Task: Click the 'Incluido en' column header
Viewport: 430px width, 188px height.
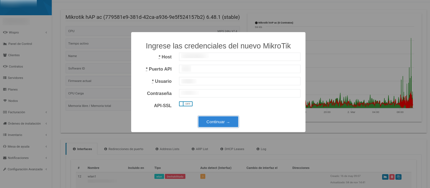Action: coord(136,168)
